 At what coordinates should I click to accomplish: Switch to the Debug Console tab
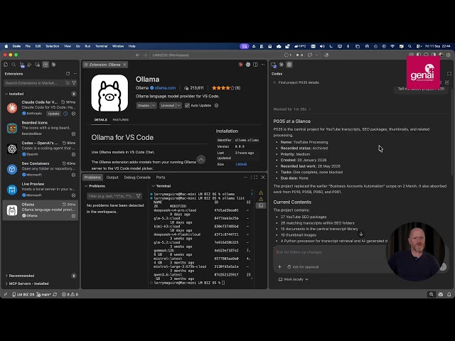[137, 178]
